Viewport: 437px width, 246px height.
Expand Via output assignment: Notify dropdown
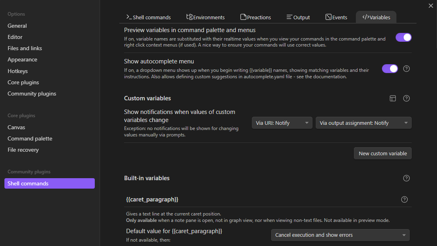[x=363, y=123]
